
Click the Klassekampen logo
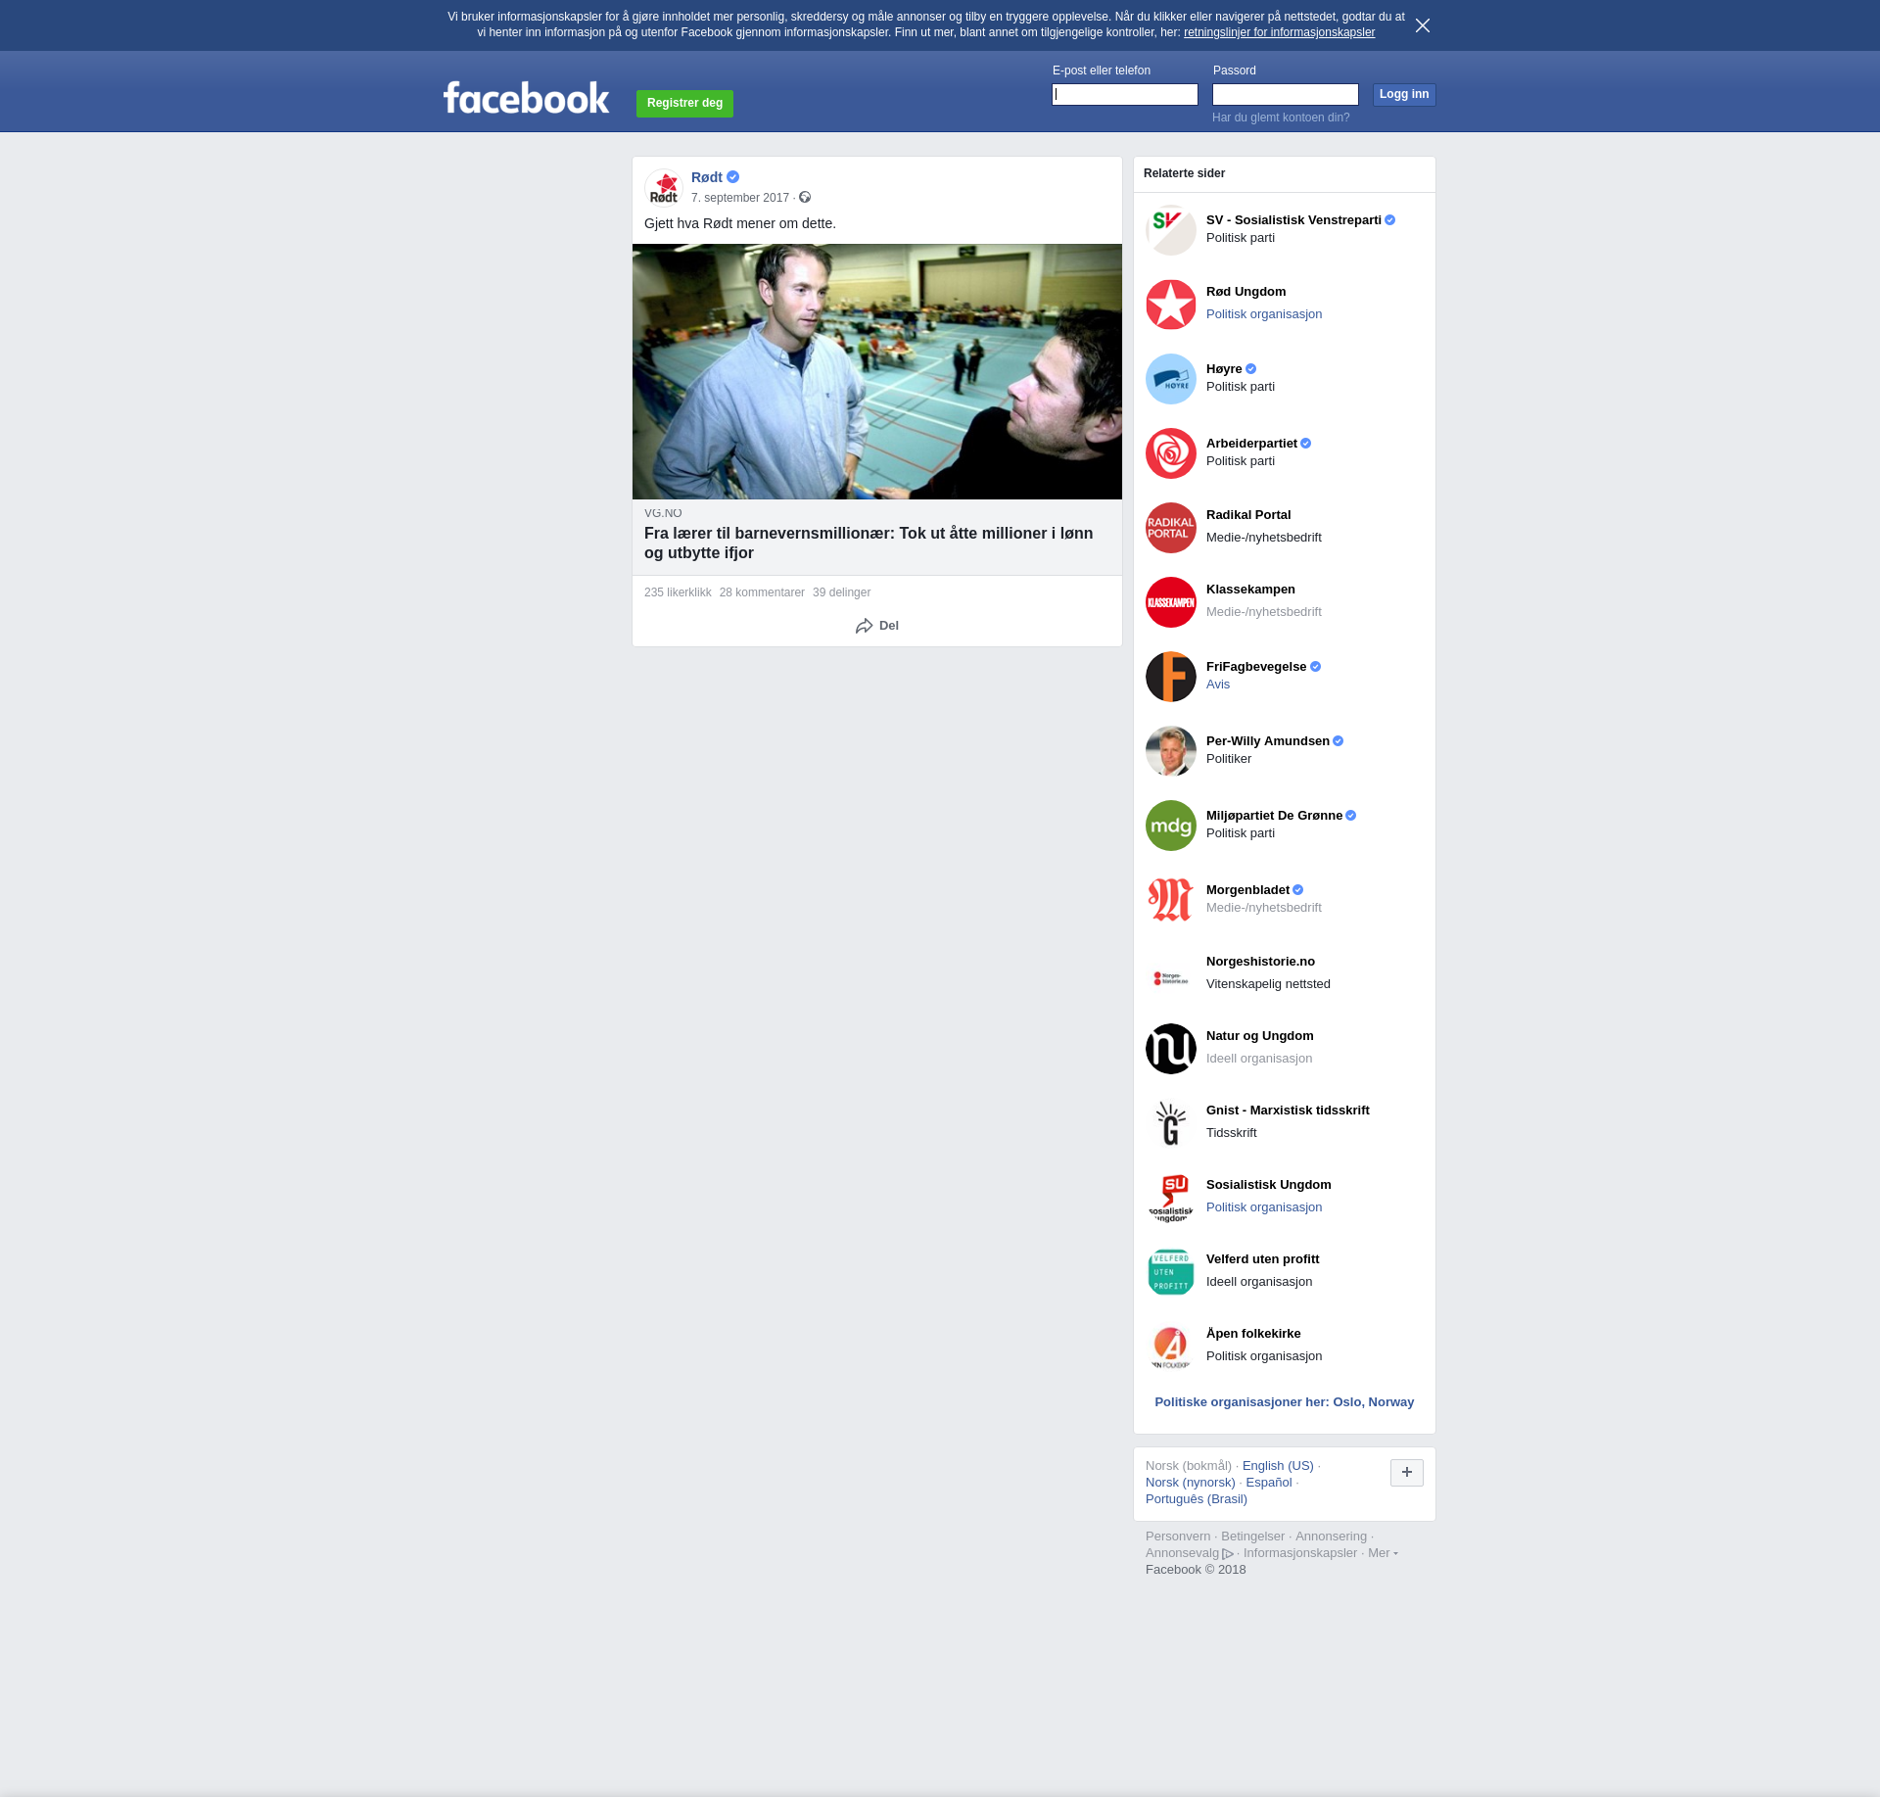click(x=1171, y=602)
